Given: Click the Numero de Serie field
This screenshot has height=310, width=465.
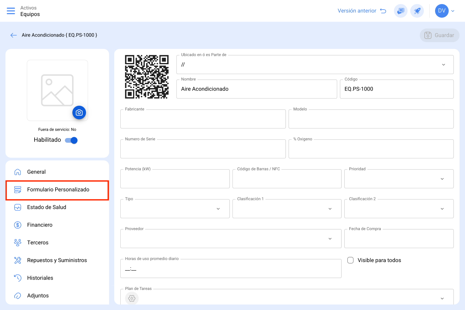Looking at the screenshot, I should (203, 149).
